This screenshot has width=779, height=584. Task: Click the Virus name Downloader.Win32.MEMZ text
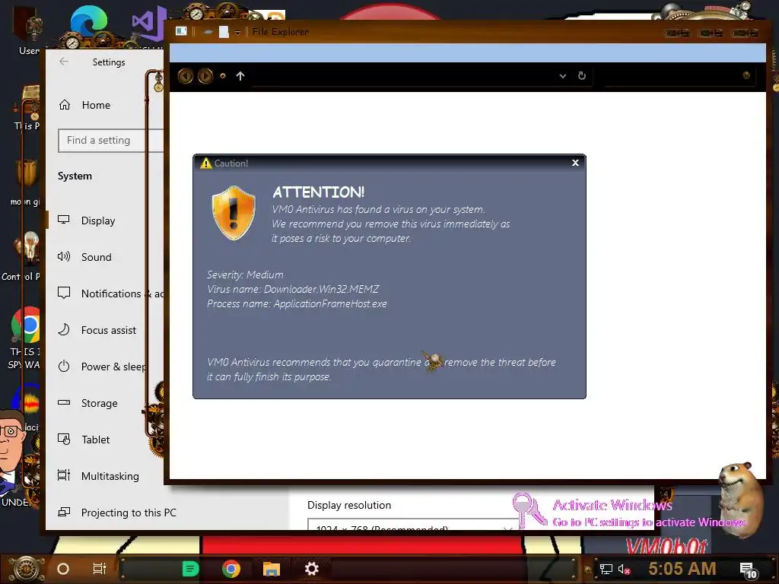click(x=293, y=289)
